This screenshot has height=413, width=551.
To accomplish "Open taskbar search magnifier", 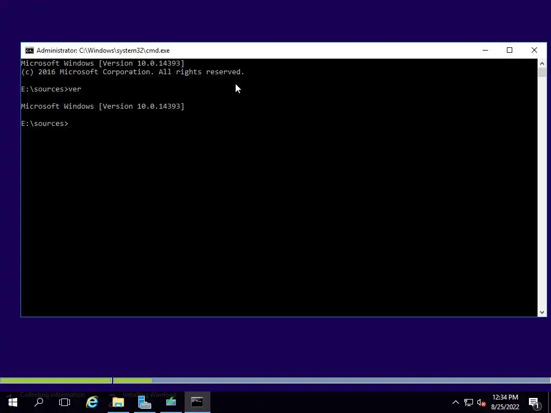I will pyautogui.click(x=39, y=402).
